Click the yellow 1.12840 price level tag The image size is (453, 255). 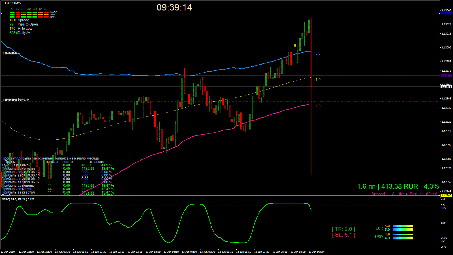(x=446, y=195)
